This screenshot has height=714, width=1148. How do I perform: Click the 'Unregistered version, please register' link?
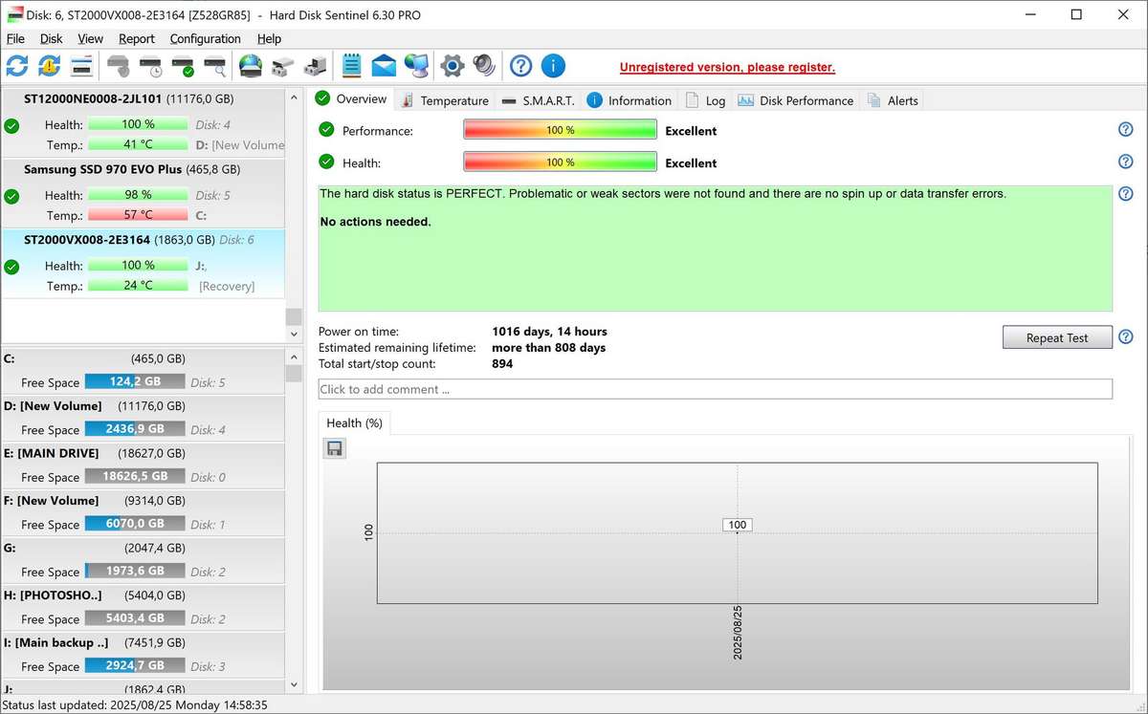[x=727, y=68]
